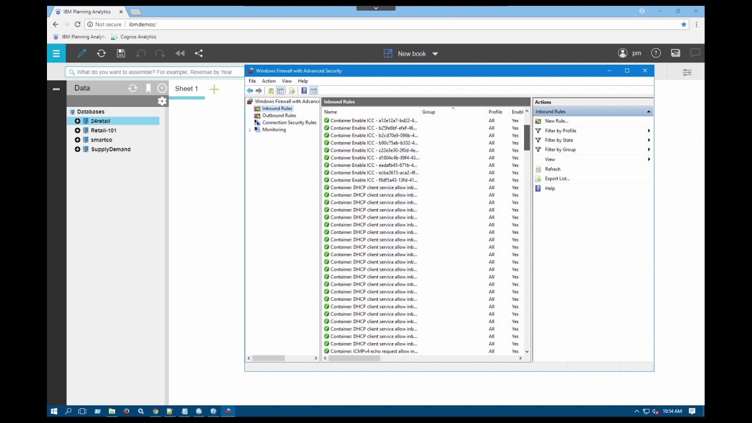Sort by the Group column header
Image resolution: width=752 pixels, height=423 pixels.
(453, 112)
